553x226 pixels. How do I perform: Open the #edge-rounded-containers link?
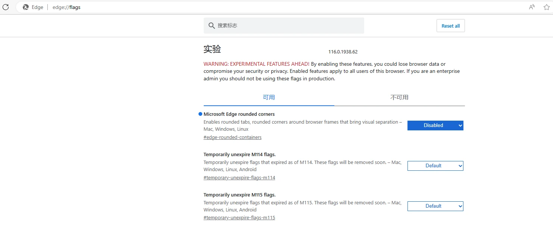click(232, 137)
